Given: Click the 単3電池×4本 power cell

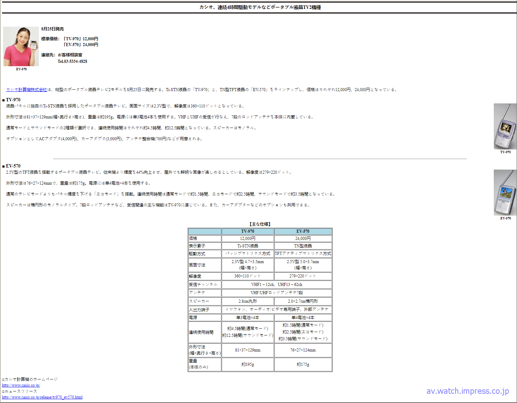Looking at the screenshot, I should coord(248,318).
